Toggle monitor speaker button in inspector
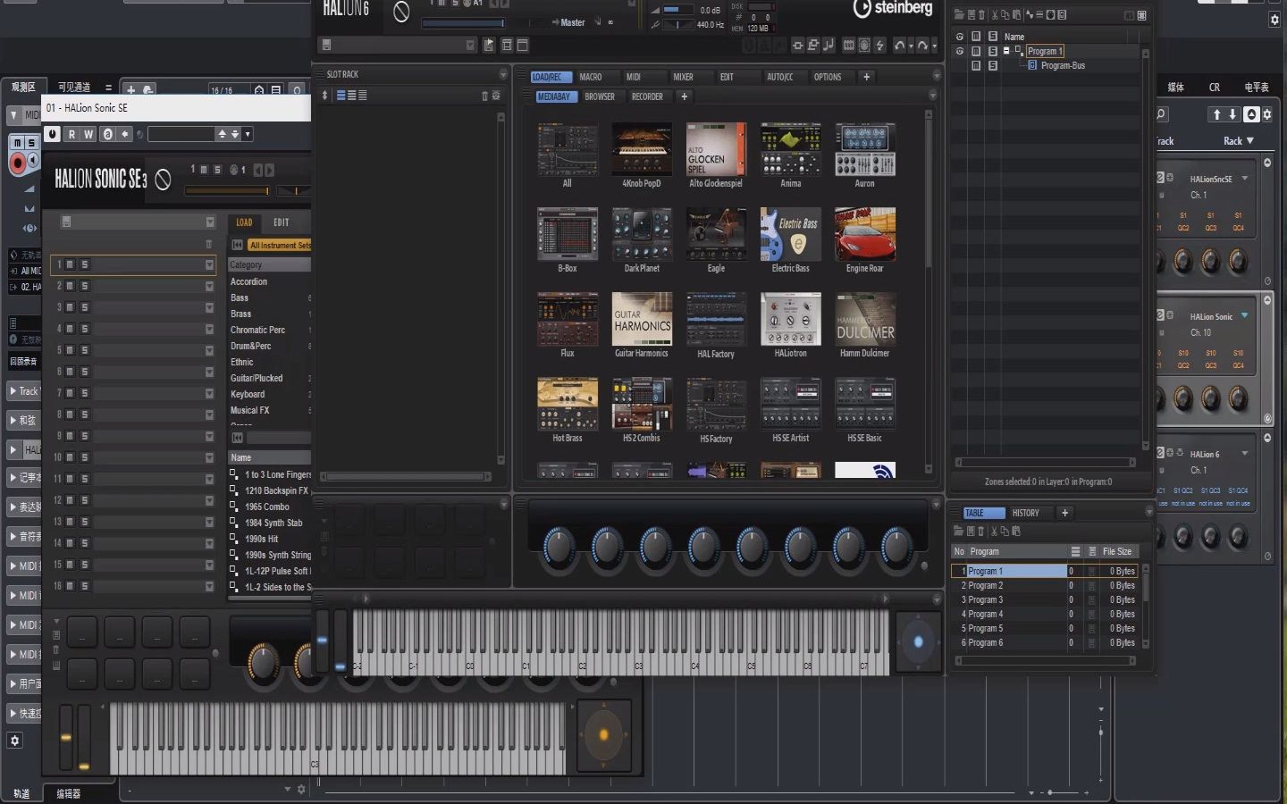 (33, 161)
